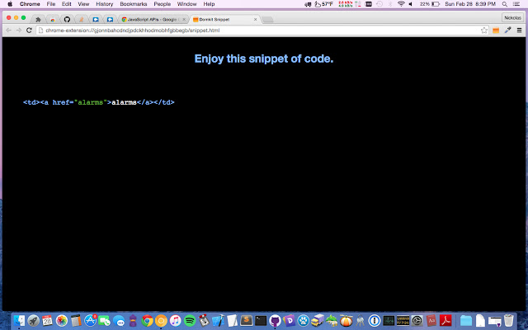Open Sublime Text from the Dock
Viewport: 528px width, 330px height.
[x=247, y=320]
